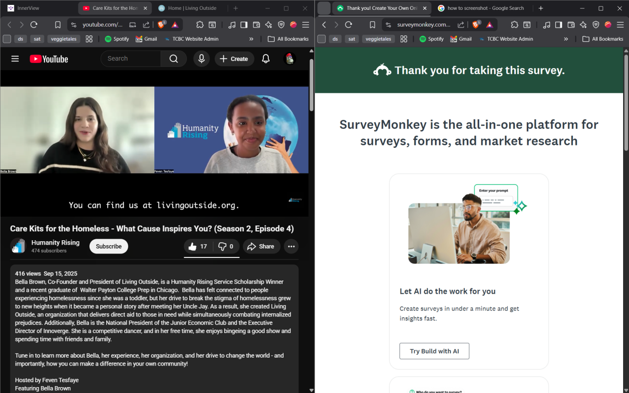
Task: Cast the page using install icon in YouTube address bar
Action: pyautogui.click(x=133, y=25)
